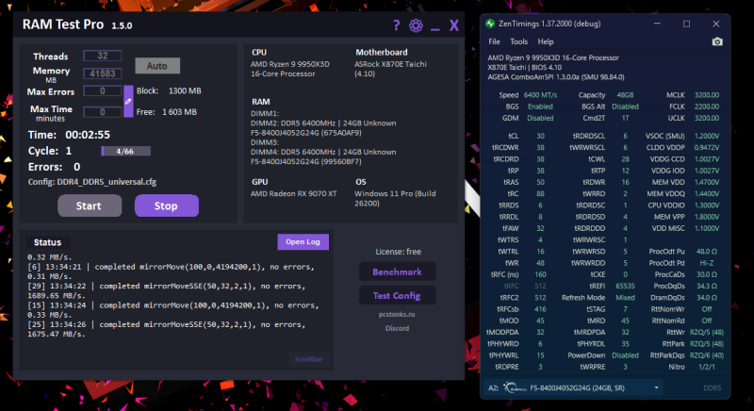Image resolution: width=754 pixels, height=411 pixels.
Task: Maximize the ZenTimings window
Action: [x=686, y=24]
